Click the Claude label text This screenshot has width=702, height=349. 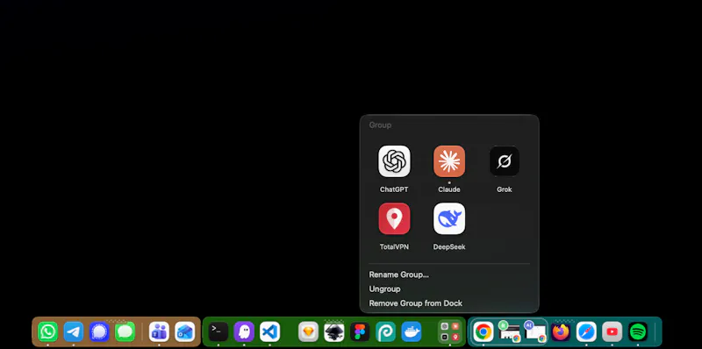pyautogui.click(x=449, y=189)
